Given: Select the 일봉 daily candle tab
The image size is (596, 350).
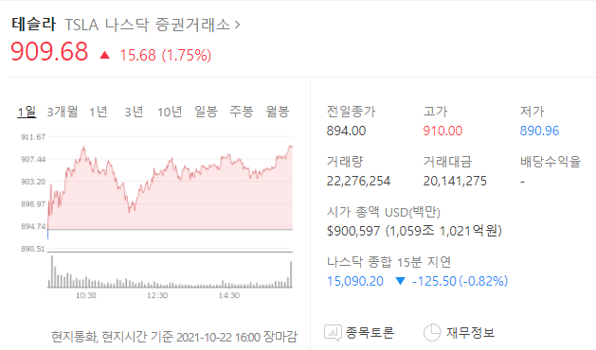Looking at the screenshot, I should pyautogui.click(x=206, y=112).
